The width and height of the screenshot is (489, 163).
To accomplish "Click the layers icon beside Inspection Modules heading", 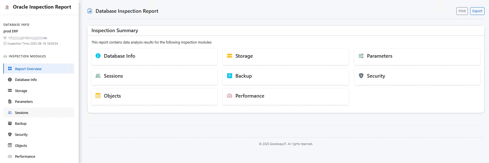I will [5, 56].
